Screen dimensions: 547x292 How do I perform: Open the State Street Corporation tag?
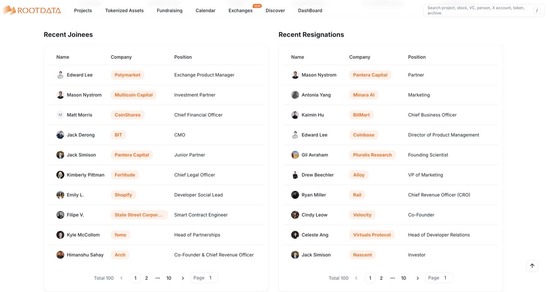click(139, 215)
